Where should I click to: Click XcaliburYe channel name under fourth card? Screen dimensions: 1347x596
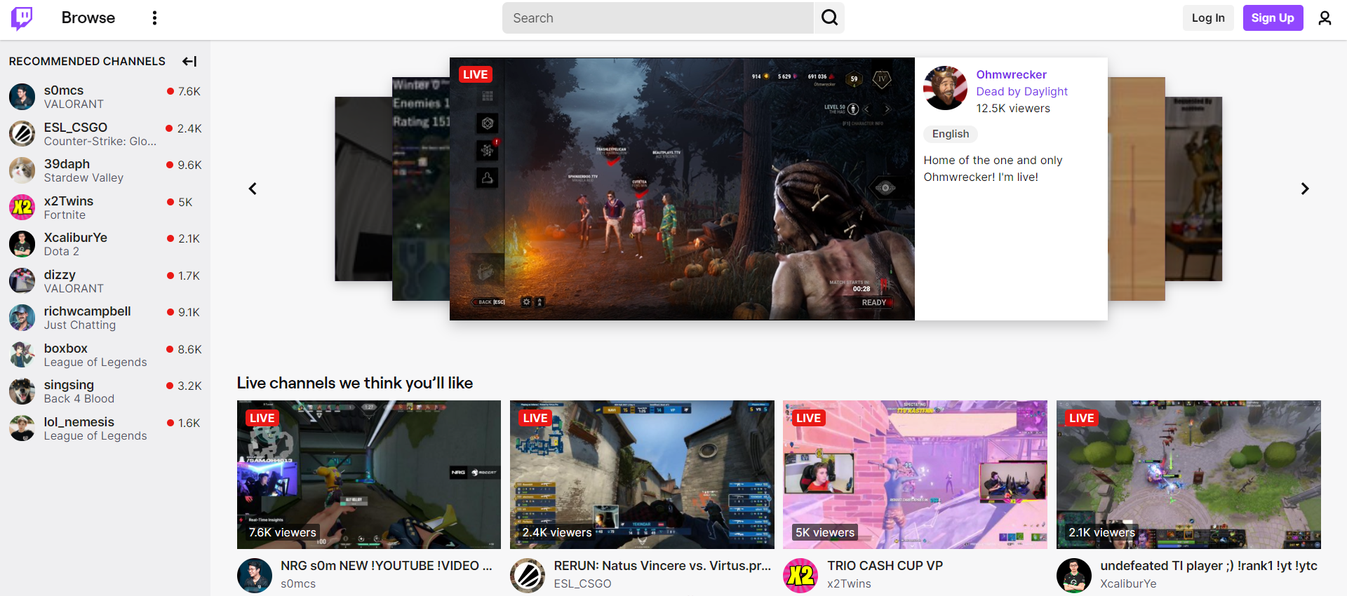point(1128,583)
